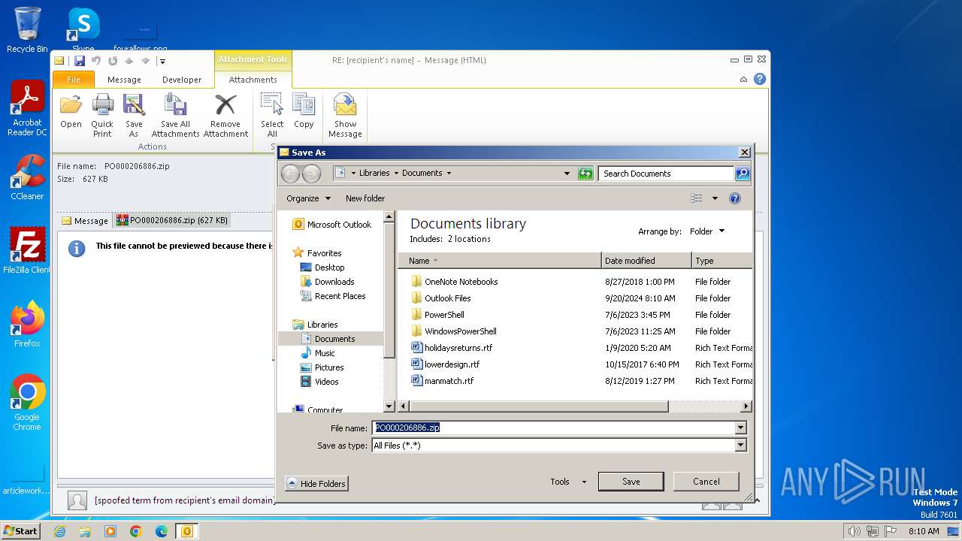Screen dimensions: 962x541
Task: Switch to the Developer ribbon tab
Action: pos(182,80)
